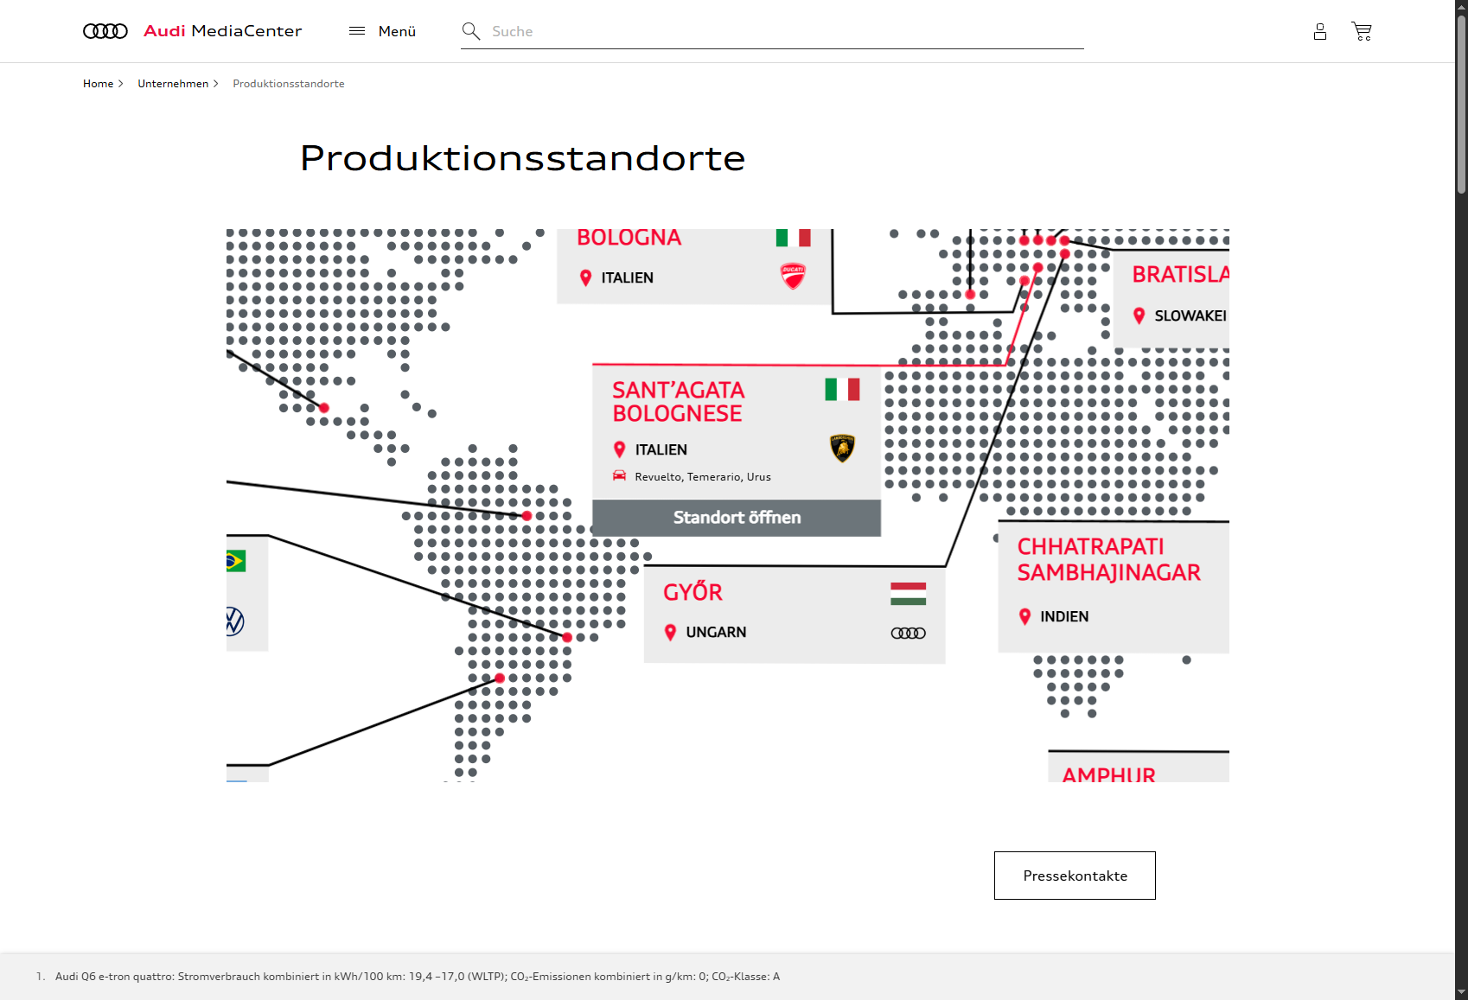Navigate to Unternehmen breadcrumb
1468x1000 pixels.
pos(173,84)
